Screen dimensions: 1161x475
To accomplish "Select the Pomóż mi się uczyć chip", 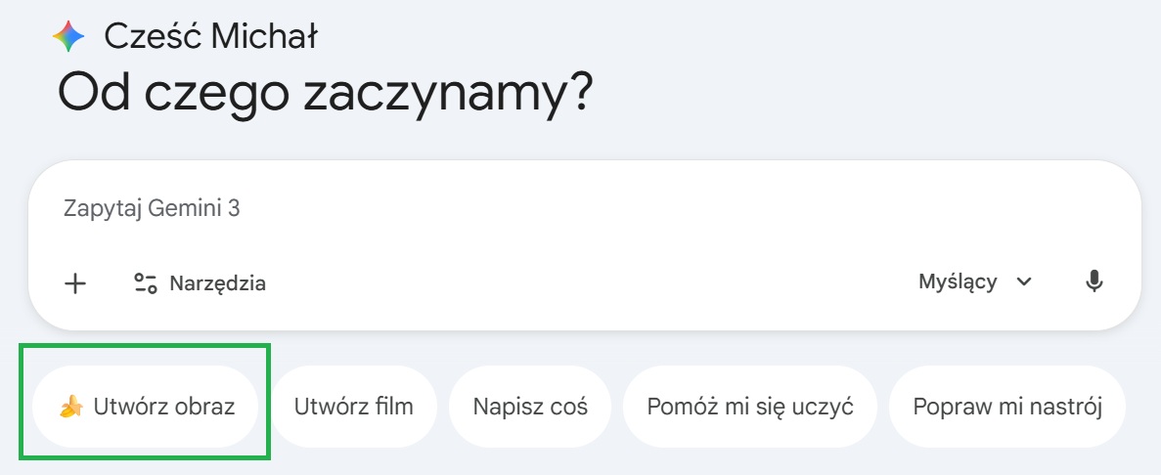I will (750, 407).
